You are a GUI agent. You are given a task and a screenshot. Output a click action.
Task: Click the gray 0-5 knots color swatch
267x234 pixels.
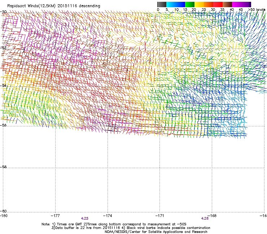(162, 4)
